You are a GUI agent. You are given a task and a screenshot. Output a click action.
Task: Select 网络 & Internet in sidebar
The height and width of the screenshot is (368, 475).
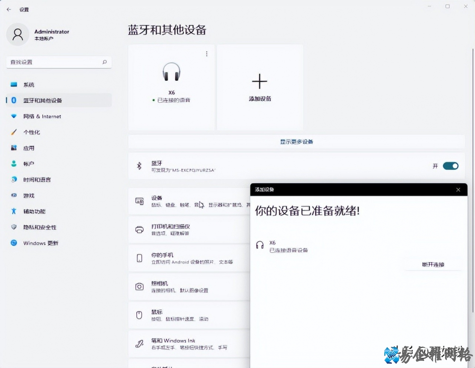coord(42,116)
